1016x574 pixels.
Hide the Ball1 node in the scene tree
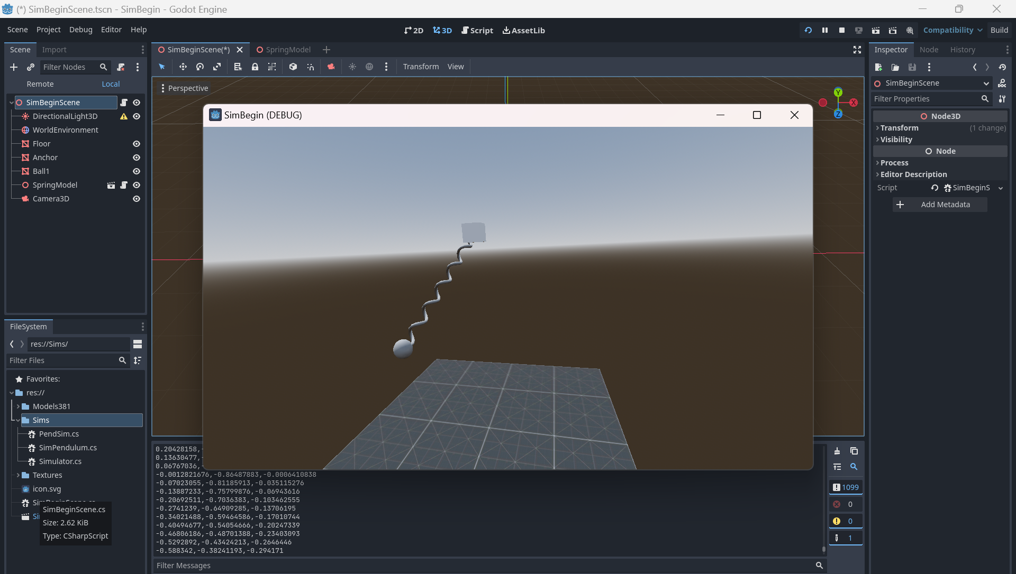(x=136, y=171)
